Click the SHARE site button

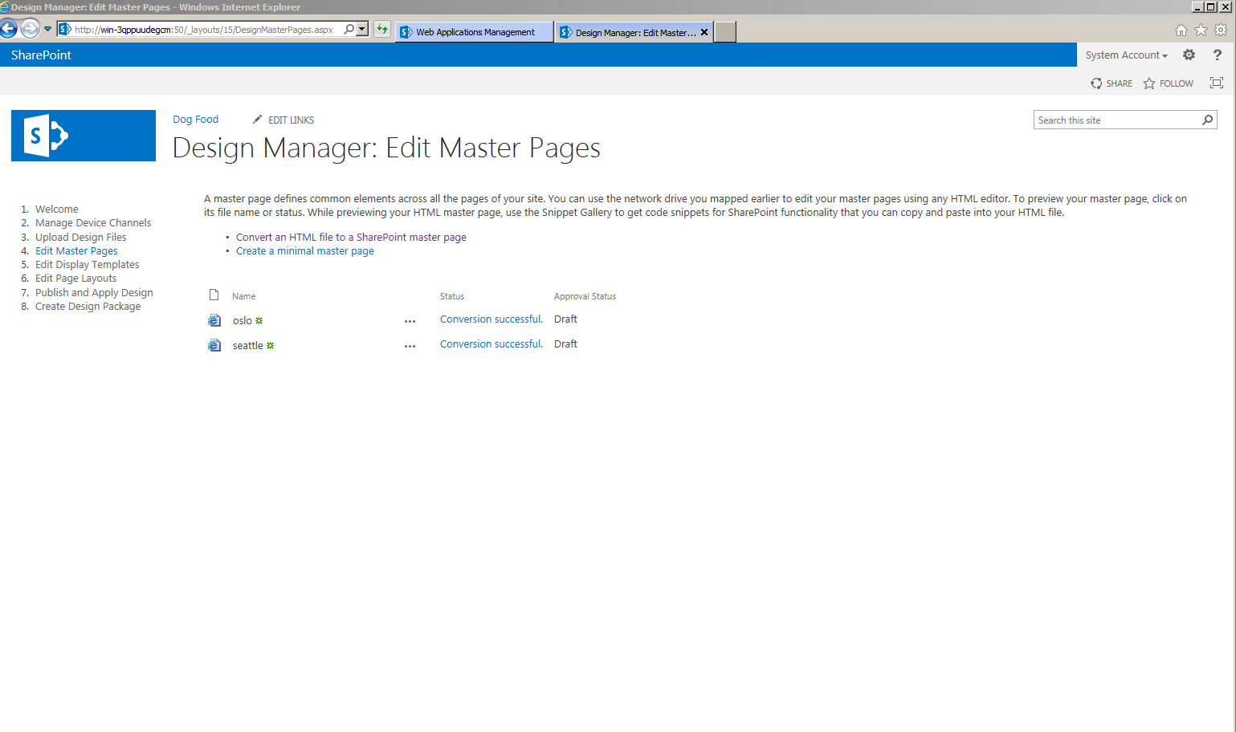click(x=1112, y=83)
